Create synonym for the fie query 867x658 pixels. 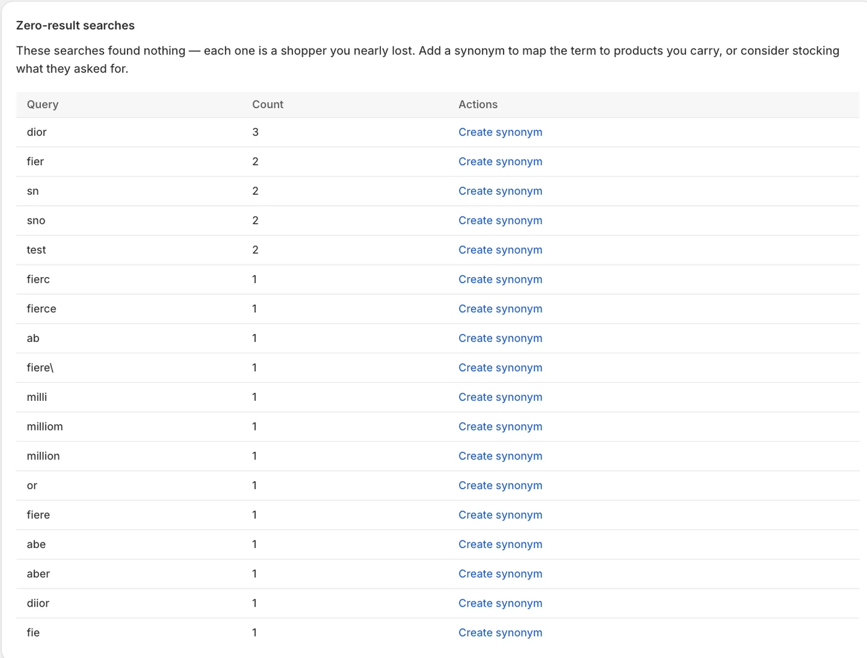coord(500,633)
